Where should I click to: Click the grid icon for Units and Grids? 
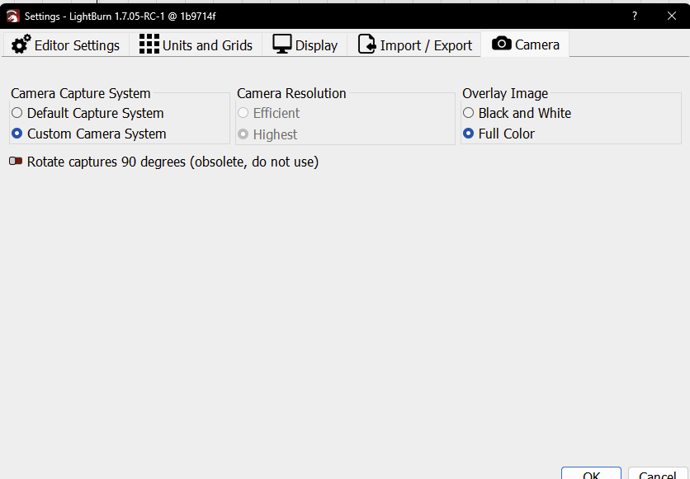(x=149, y=45)
